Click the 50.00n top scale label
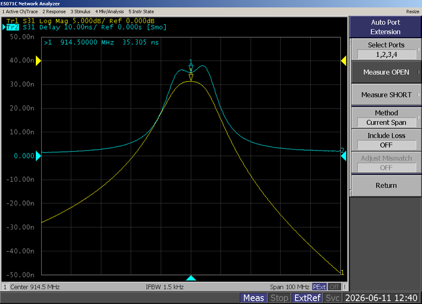This screenshot has height=304, width=422. pyautogui.click(x=22, y=37)
